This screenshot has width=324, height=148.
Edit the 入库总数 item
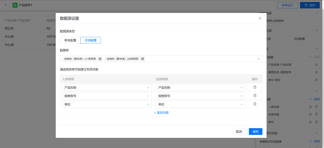click(311, 107)
